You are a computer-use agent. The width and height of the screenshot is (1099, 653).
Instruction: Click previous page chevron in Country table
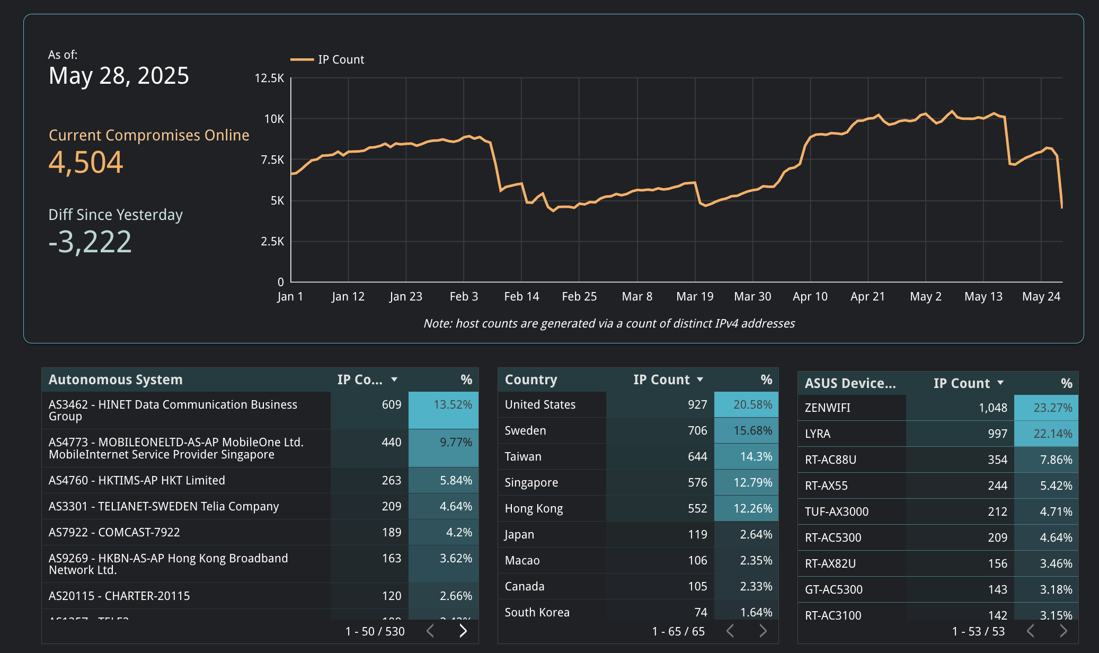730,631
